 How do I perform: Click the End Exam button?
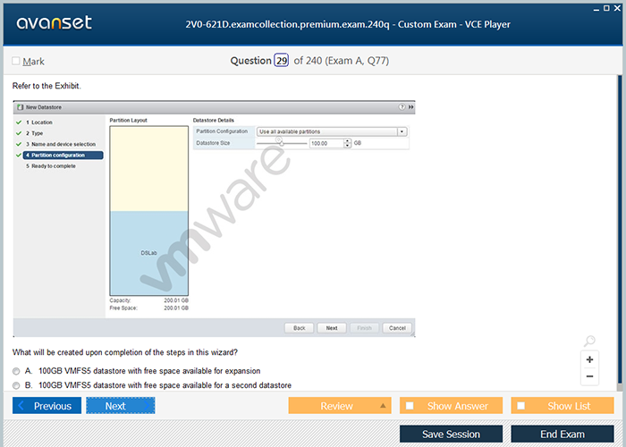coord(562,434)
